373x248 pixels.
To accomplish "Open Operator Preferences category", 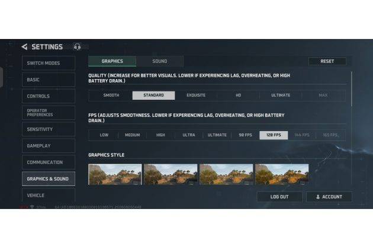I will pyautogui.click(x=49, y=113).
